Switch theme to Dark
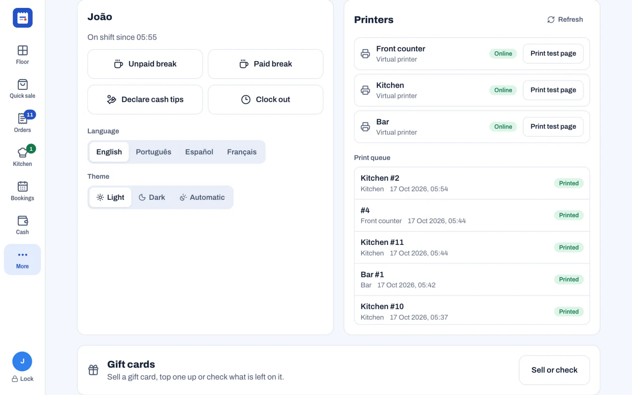Viewport: 632px width, 395px height. click(x=152, y=197)
